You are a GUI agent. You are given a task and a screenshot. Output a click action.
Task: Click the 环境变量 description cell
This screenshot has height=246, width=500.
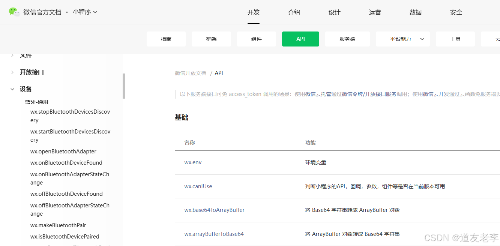[316, 162]
